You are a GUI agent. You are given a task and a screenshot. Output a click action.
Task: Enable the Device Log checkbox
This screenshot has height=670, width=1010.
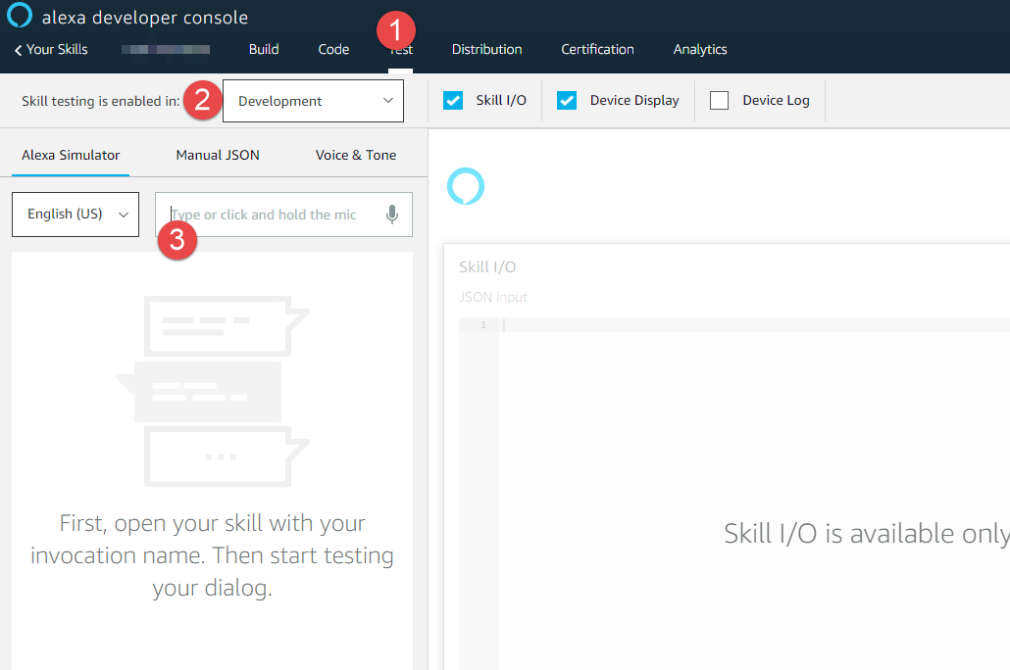pos(719,101)
